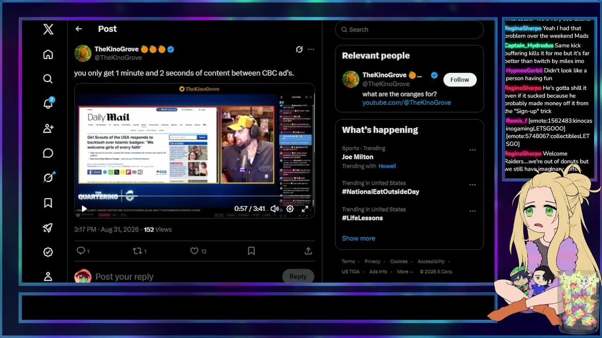Image resolution: width=602 pixels, height=338 pixels.
Task: Open #NationalEatOutsideDay trend
Action: tap(380, 192)
